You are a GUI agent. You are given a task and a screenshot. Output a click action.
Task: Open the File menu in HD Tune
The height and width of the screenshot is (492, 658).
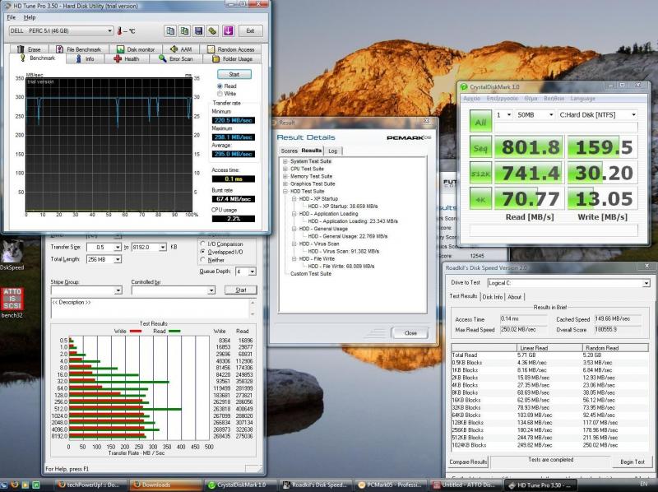12,17
